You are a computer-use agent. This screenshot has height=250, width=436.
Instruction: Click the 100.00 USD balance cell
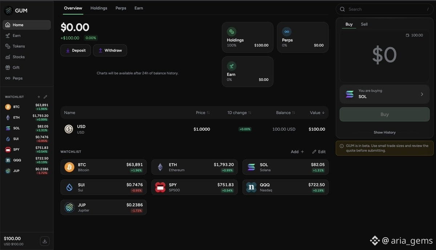pos(284,129)
